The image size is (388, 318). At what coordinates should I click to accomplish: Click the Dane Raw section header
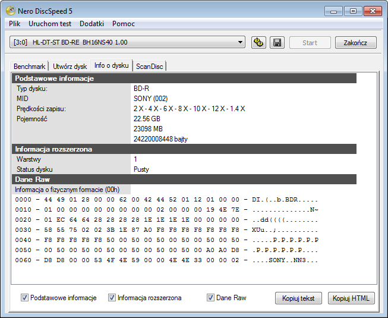click(184, 179)
